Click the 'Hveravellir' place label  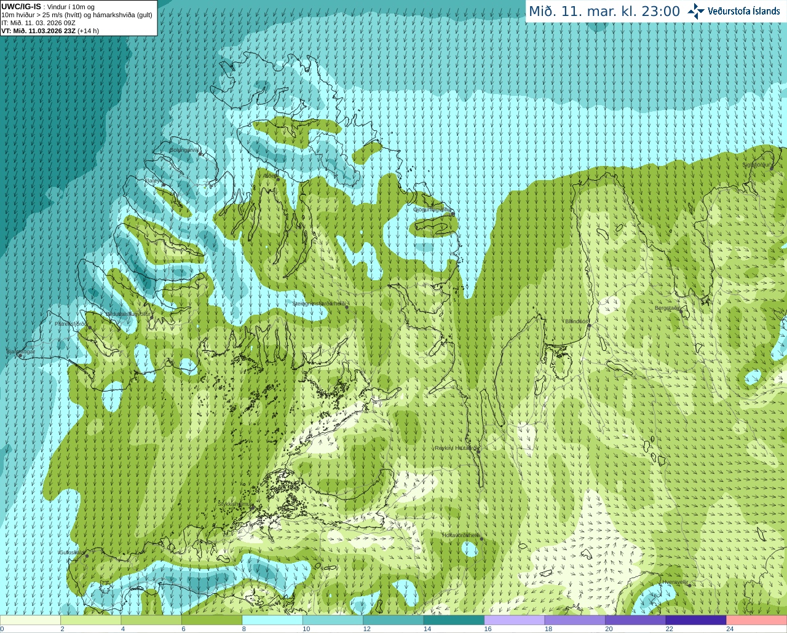pyautogui.click(x=675, y=582)
